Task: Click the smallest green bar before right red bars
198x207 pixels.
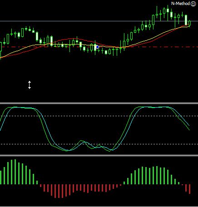Action: (179, 183)
